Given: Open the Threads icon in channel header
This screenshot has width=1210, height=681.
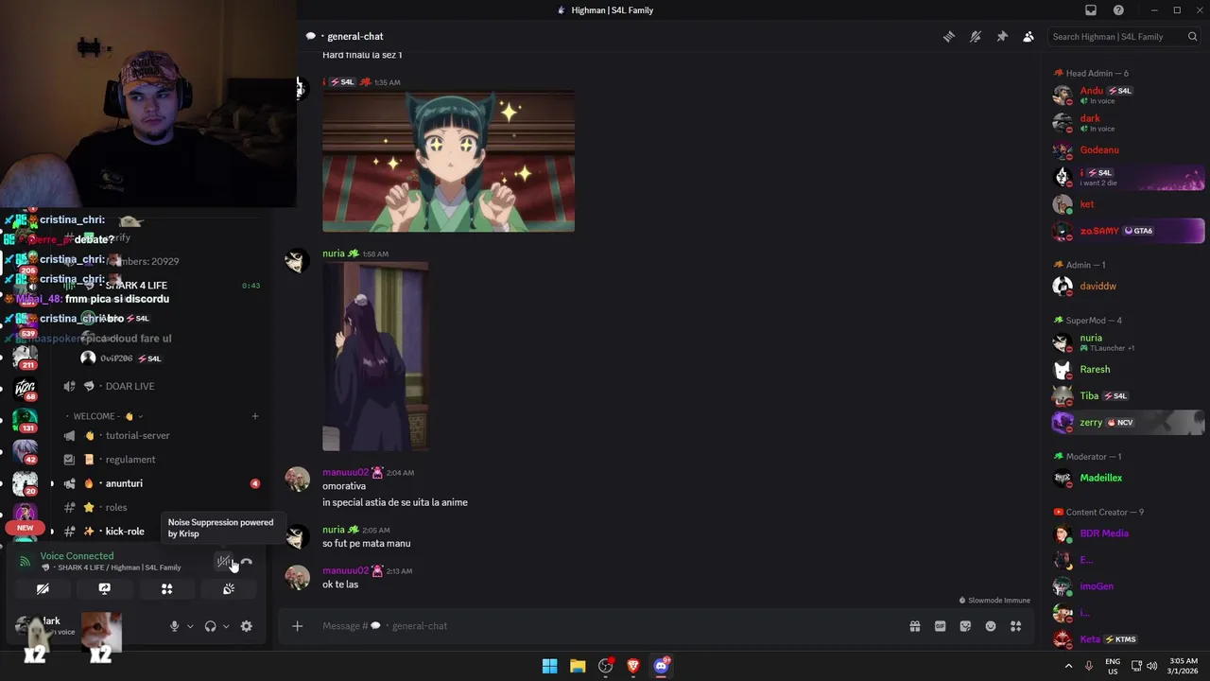Looking at the screenshot, I should [948, 37].
